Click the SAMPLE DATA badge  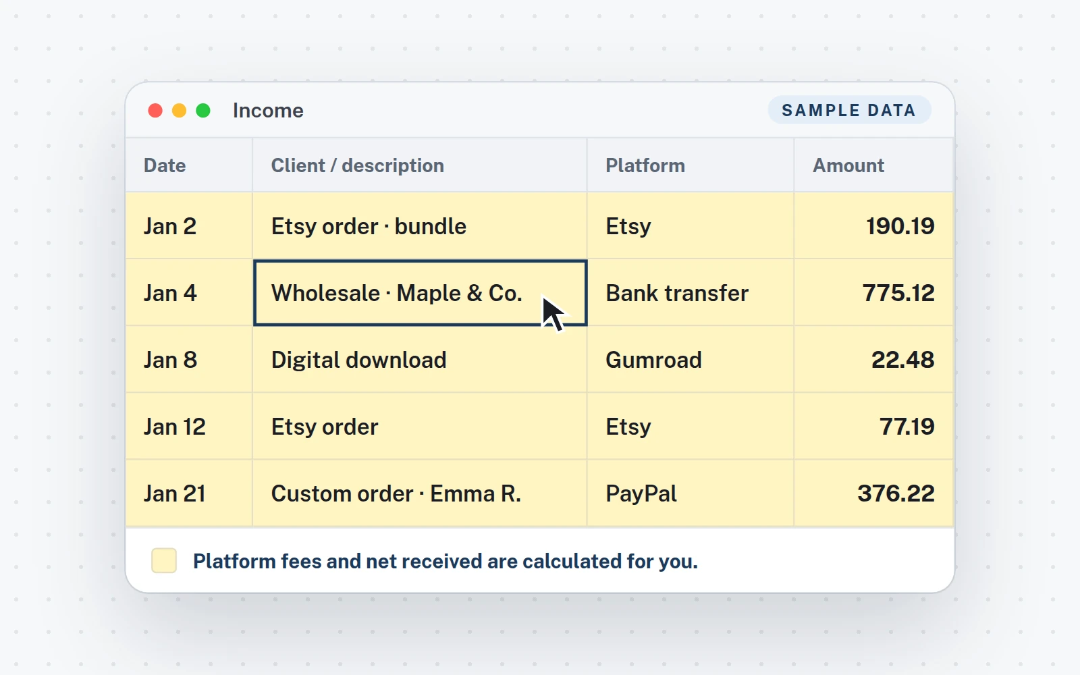(849, 110)
